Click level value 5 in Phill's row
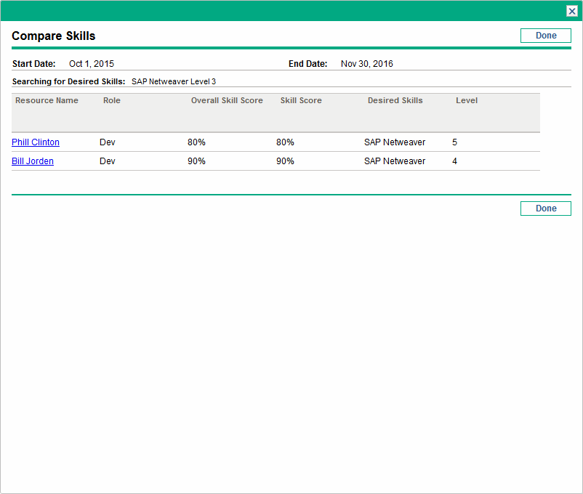 point(454,142)
